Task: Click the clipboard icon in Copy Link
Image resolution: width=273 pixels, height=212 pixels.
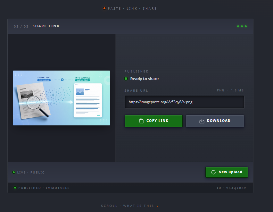Action: [141, 121]
